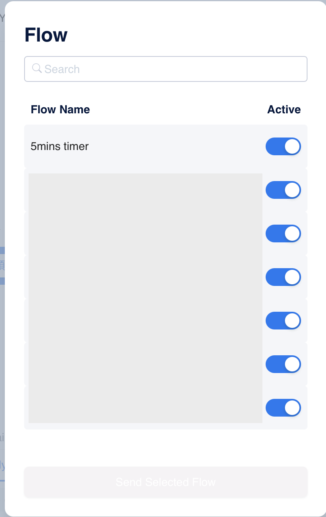Focus the Search input field

[x=173, y=69]
